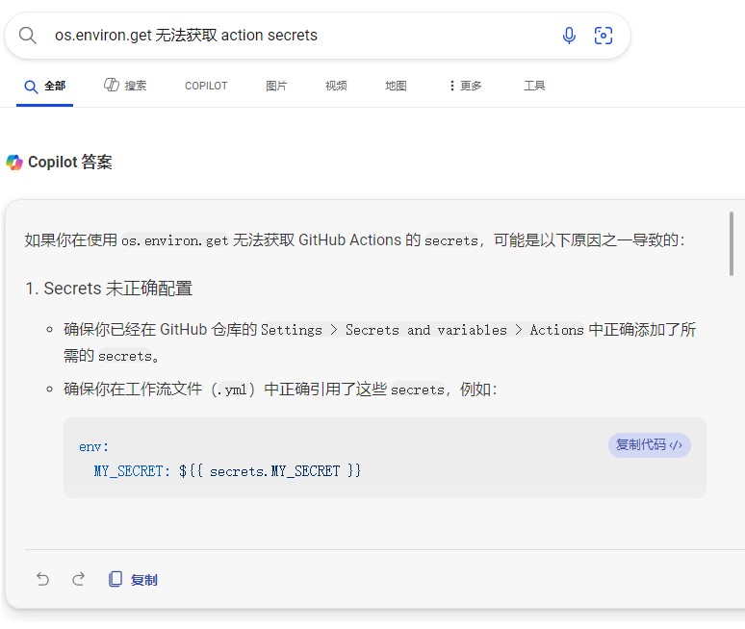Click the Copilot 答案 heading
This screenshot has height=629, width=745.
tap(70, 163)
